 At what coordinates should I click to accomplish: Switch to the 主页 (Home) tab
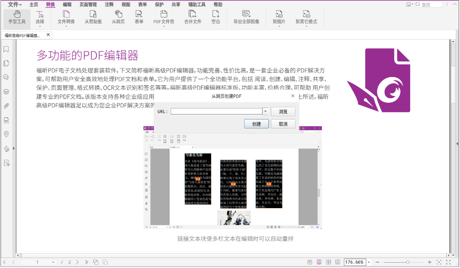click(x=34, y=4)
